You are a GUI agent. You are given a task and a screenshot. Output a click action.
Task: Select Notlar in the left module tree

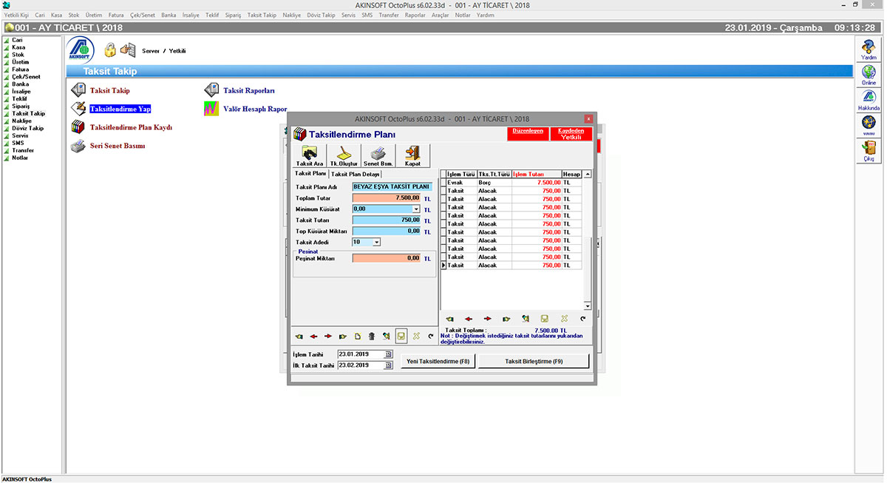pyautogui.click(x=20, y=158)
